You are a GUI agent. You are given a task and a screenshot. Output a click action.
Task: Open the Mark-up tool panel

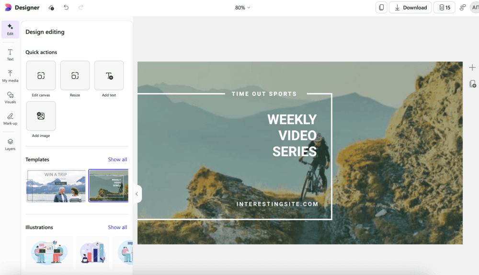coord(10,119)
